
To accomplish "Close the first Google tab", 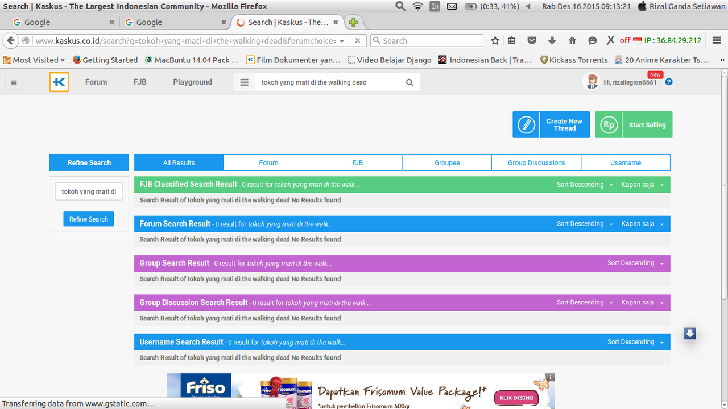I will pos(111,22).
